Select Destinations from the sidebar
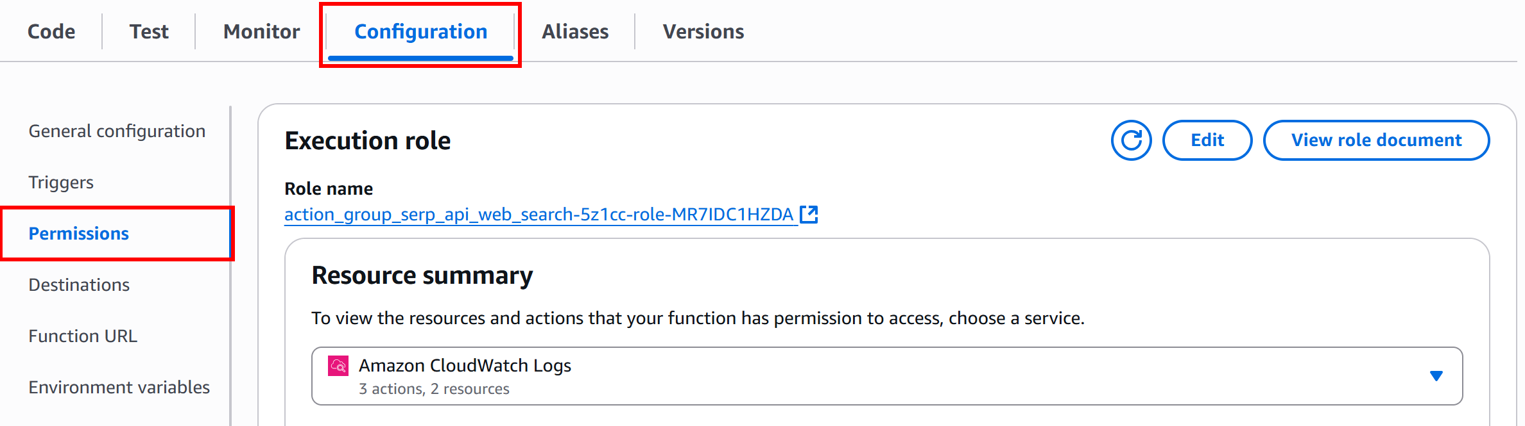The height and width of the screenshot is (426, 1525). (x=79, y=284)
